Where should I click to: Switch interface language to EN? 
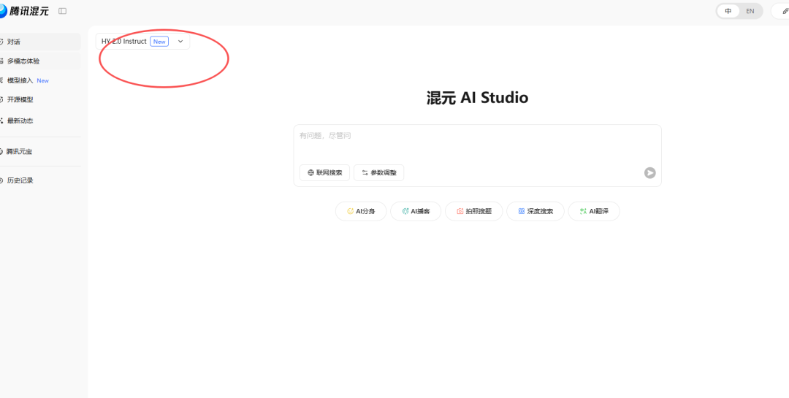click(750, 11)
